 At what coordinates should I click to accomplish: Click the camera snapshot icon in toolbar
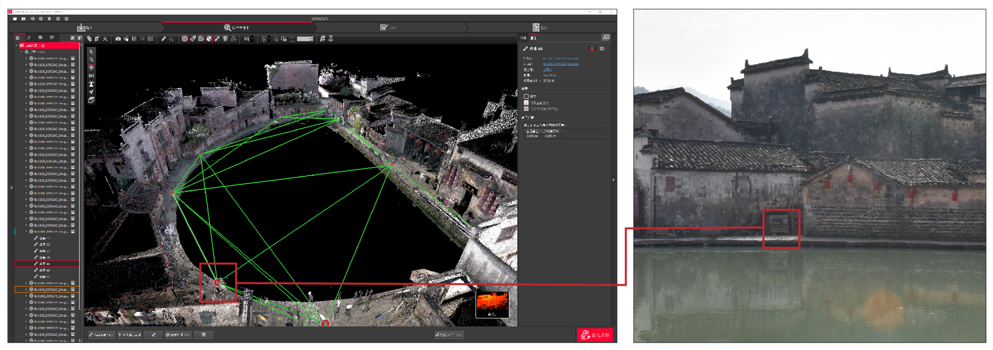point(118,39)
